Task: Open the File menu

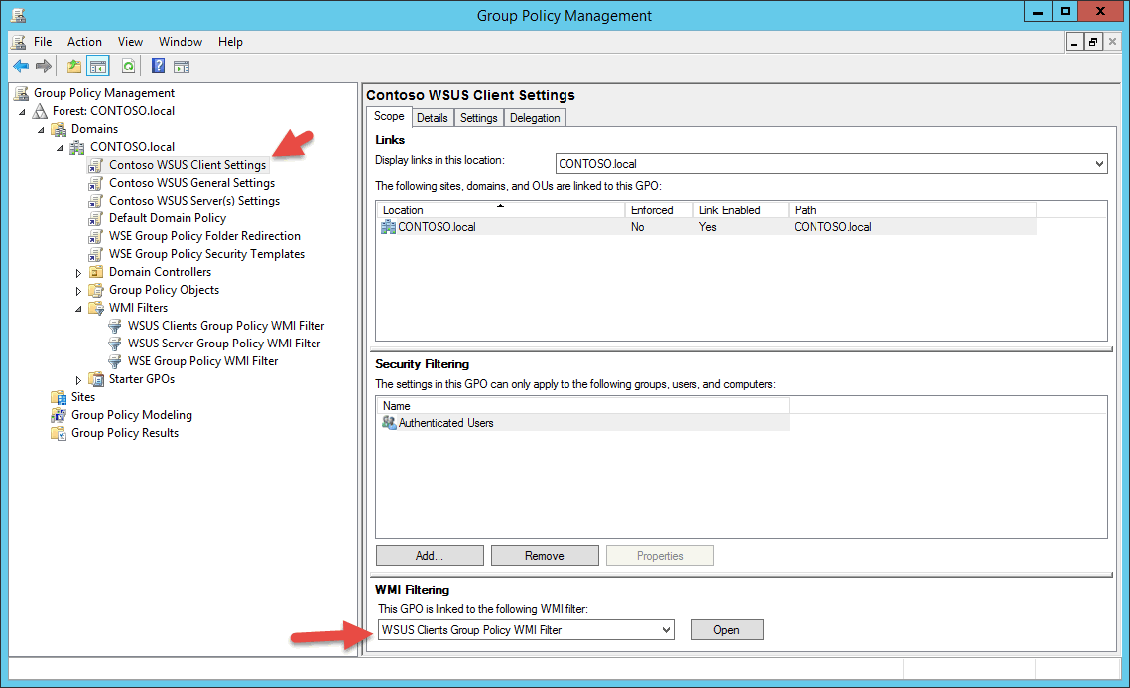Action: point(43,42)
